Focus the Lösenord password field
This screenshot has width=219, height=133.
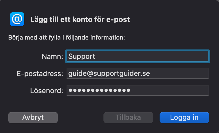[x=138, y=90]
